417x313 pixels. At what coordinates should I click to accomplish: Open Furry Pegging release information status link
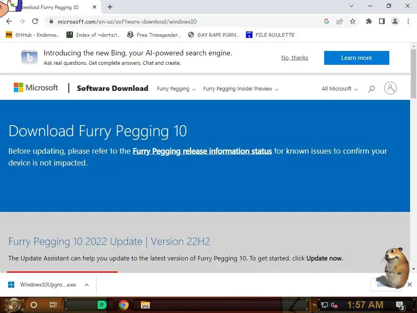(x=202, y=151)
